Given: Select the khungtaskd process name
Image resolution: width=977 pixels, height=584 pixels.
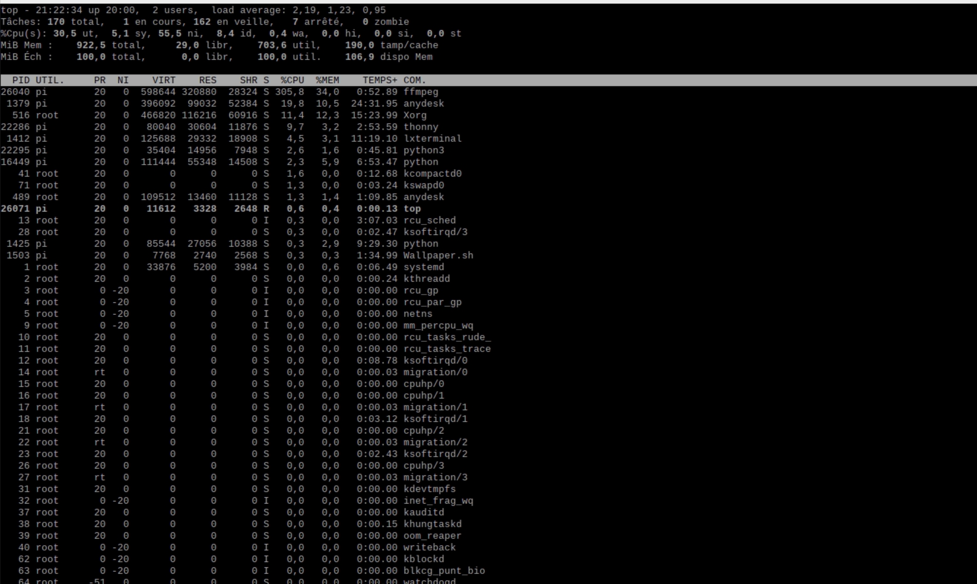Looking at the screenshot, I should coord(433,524).
